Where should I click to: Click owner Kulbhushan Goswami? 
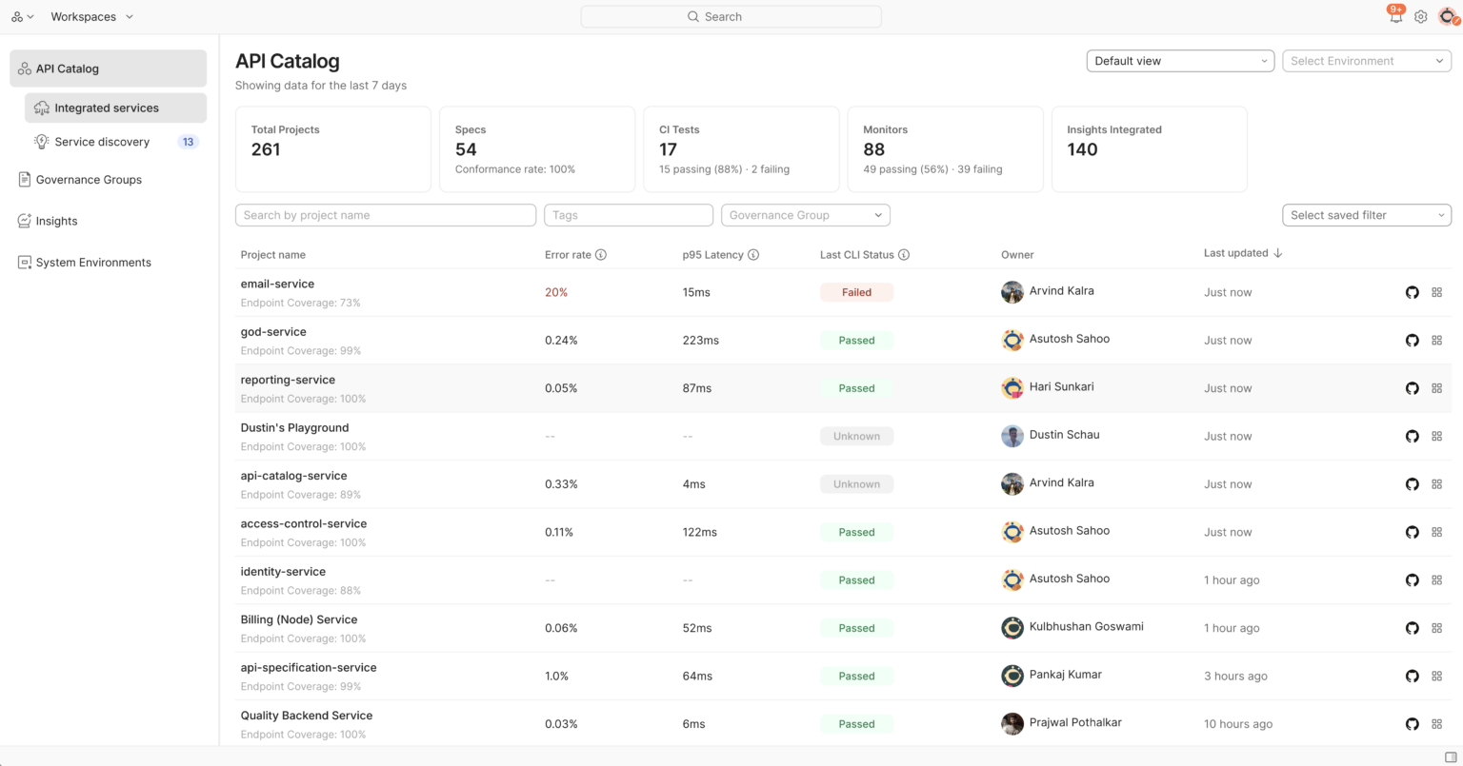tap(1086, 626)
